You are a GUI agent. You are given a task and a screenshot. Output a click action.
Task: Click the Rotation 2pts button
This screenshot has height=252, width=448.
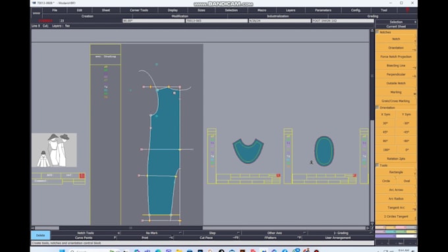(396, 159)
